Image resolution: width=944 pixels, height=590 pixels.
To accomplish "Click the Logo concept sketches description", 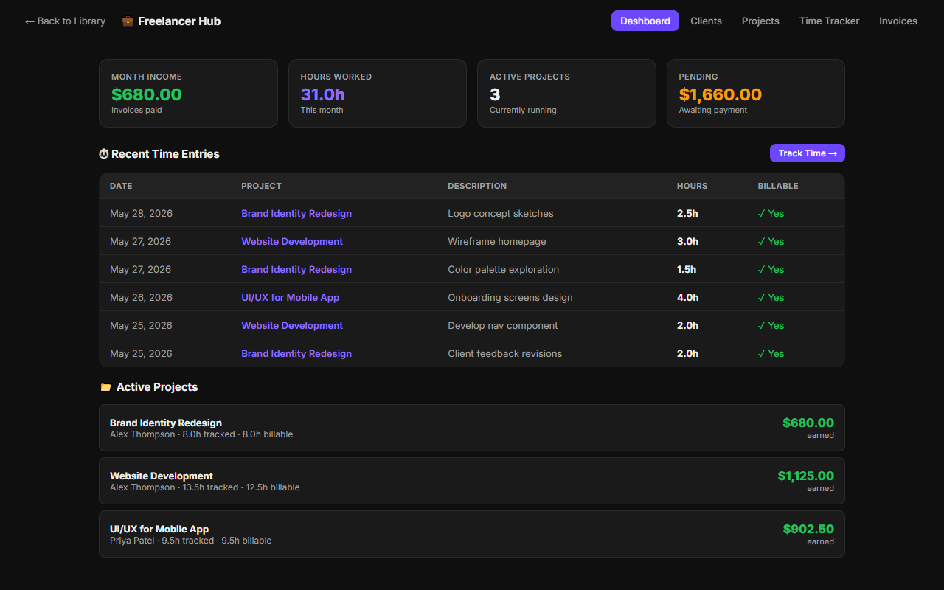I will (x=501, y=213).
